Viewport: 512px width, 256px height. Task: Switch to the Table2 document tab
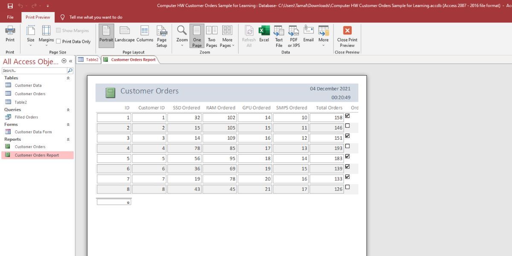[88, 60]
